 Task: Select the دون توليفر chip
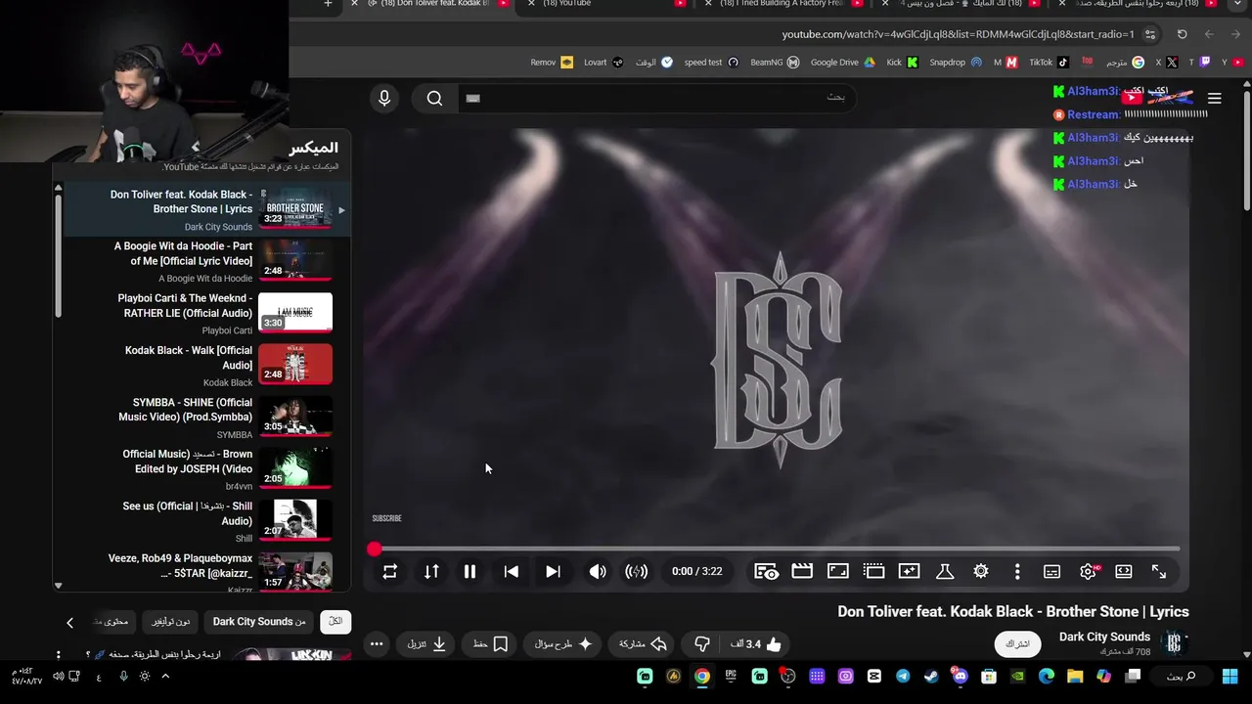click(x=171, y=622)
